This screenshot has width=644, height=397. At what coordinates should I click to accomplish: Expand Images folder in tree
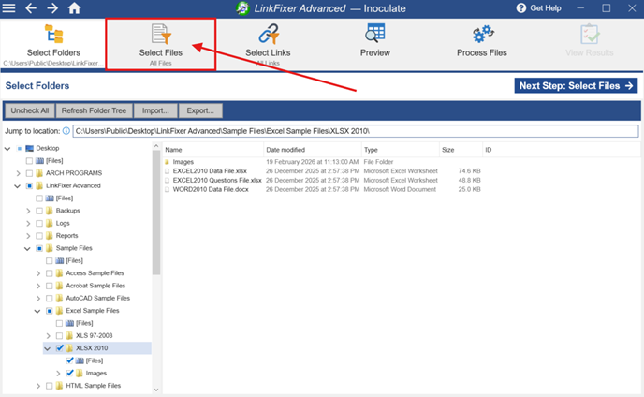tap(58, 374)
